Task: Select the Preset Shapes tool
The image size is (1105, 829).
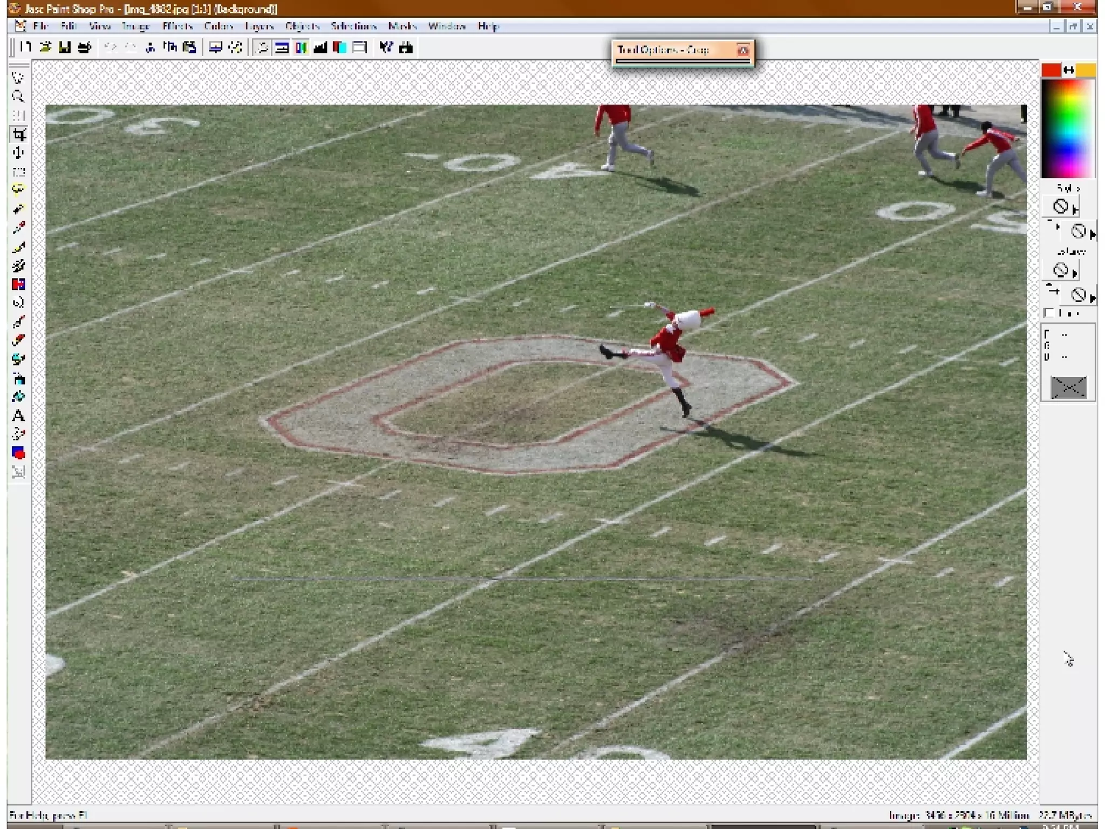Action: point(18,453)
